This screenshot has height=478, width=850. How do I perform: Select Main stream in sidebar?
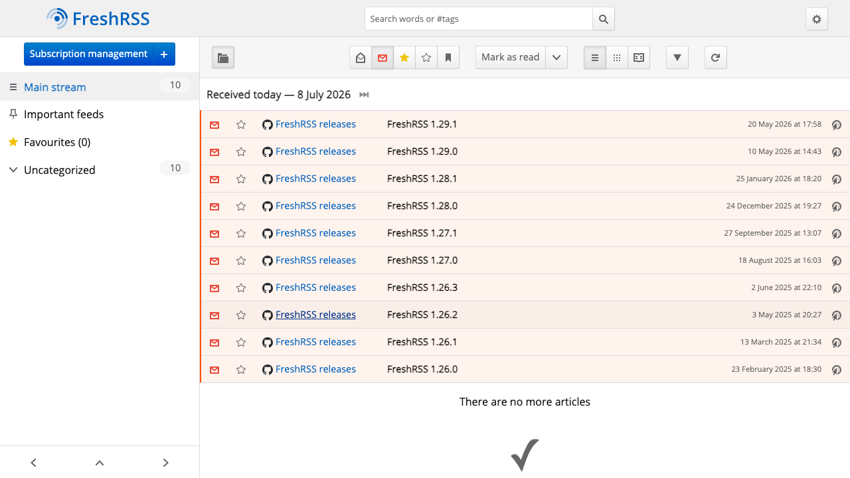(55, 87)
